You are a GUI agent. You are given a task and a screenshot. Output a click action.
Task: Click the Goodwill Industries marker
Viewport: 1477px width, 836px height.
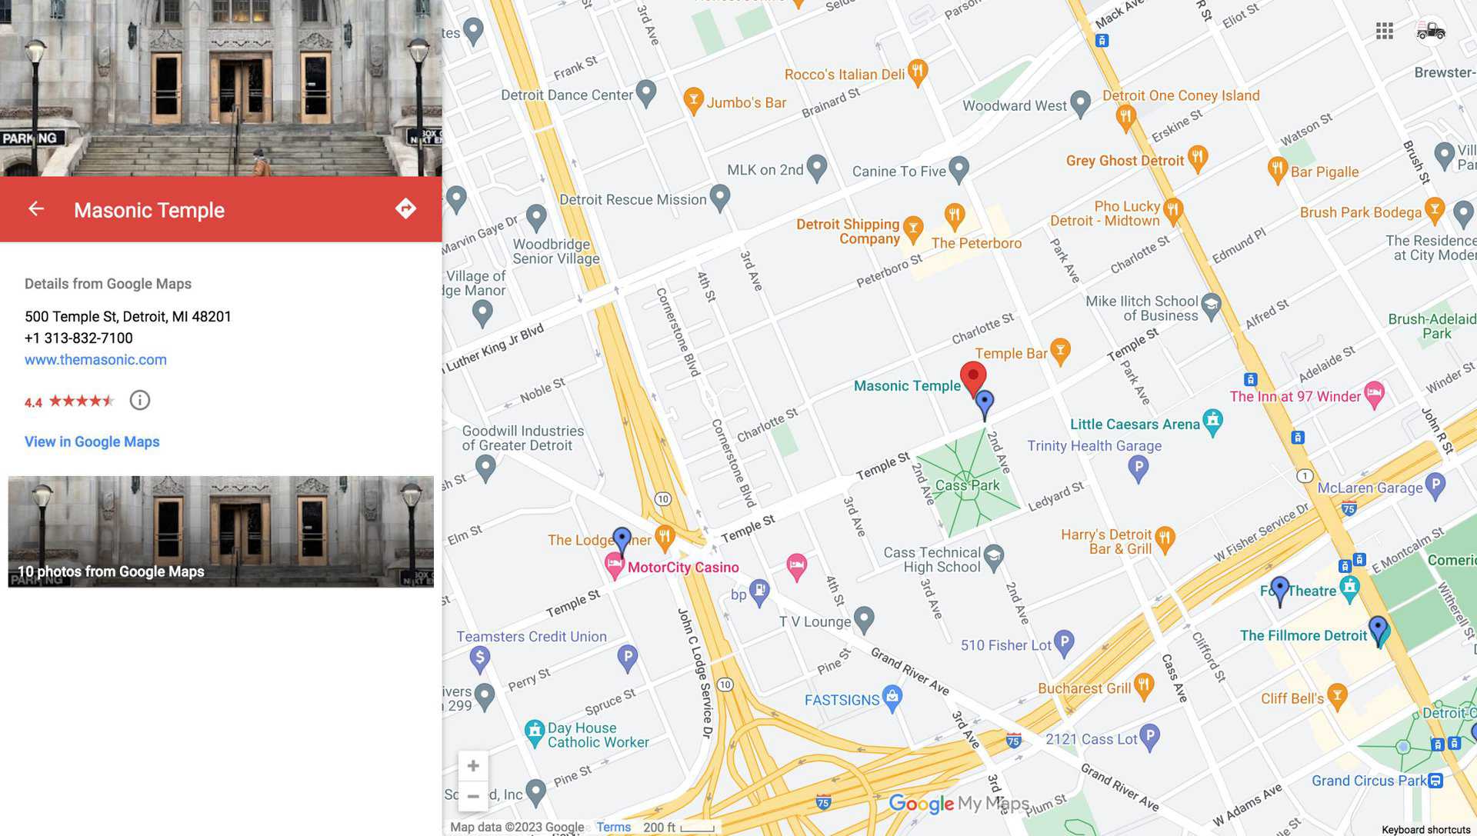coord(485,468)
